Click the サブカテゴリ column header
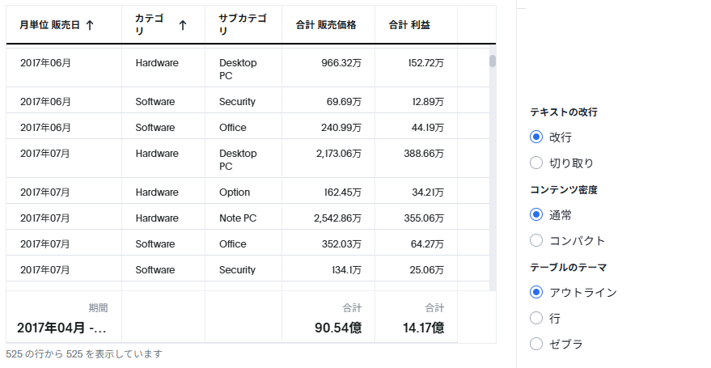Viewport: 711px width, 368px height. (243, 24)
